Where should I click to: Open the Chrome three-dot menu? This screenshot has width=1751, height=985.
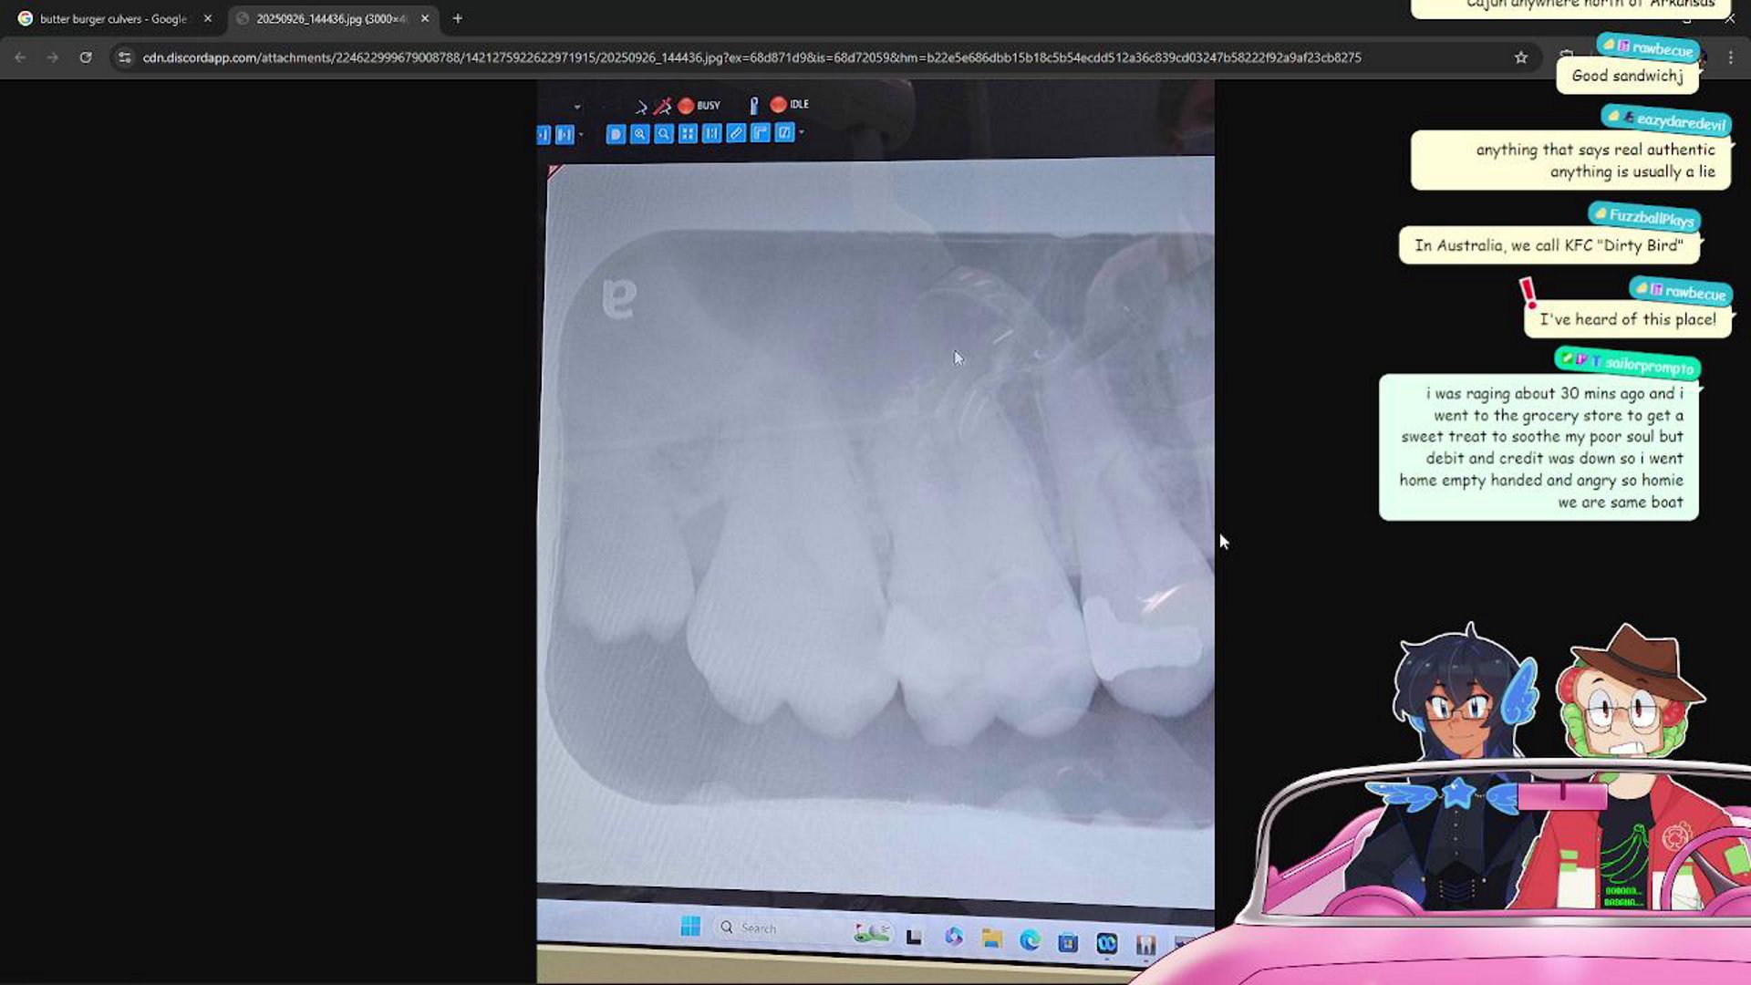point(1730,57)
